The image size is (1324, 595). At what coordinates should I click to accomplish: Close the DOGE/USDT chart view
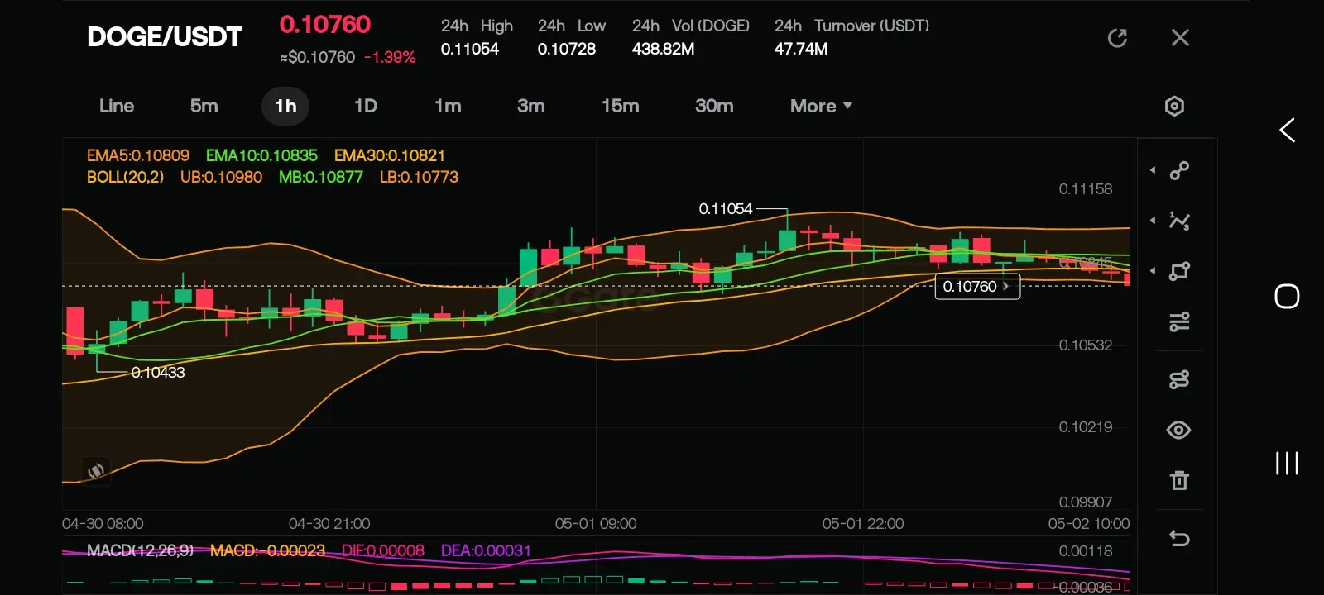pos(1180,38)
